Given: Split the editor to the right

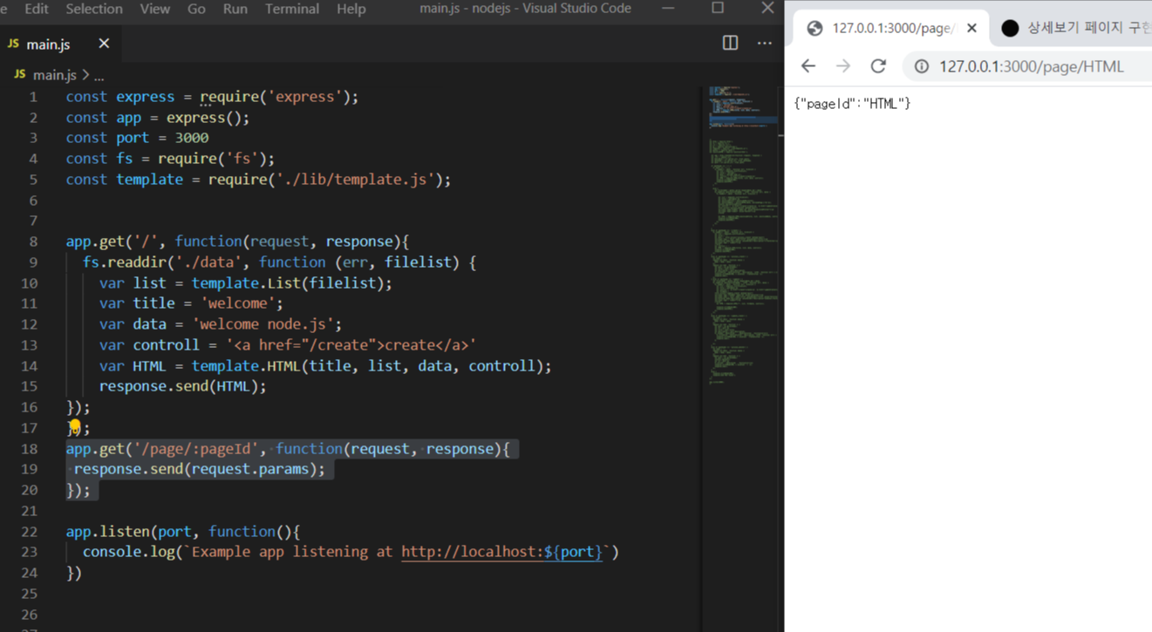Looking at the screenshot, I should click(731, 43).
